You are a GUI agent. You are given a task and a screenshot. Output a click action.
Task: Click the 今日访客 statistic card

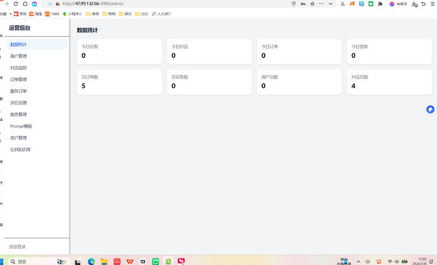120,52
